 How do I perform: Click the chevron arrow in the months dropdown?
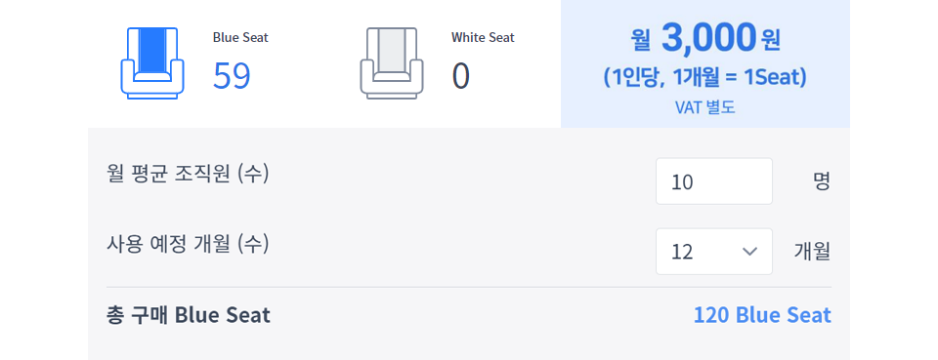(x=749, y=252)
